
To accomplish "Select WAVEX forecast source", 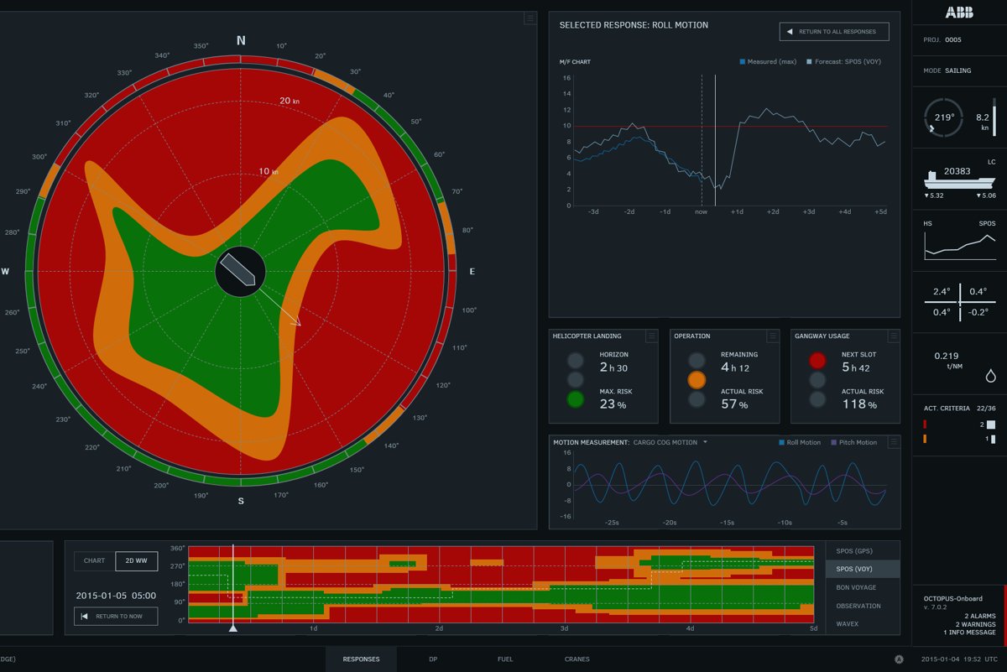I will point(863,624).
